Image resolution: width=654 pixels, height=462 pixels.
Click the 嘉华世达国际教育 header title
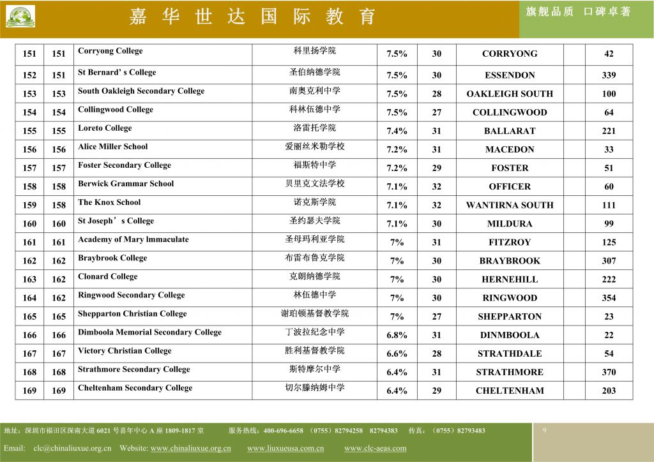pyautogui.click(x=252, y=17)
